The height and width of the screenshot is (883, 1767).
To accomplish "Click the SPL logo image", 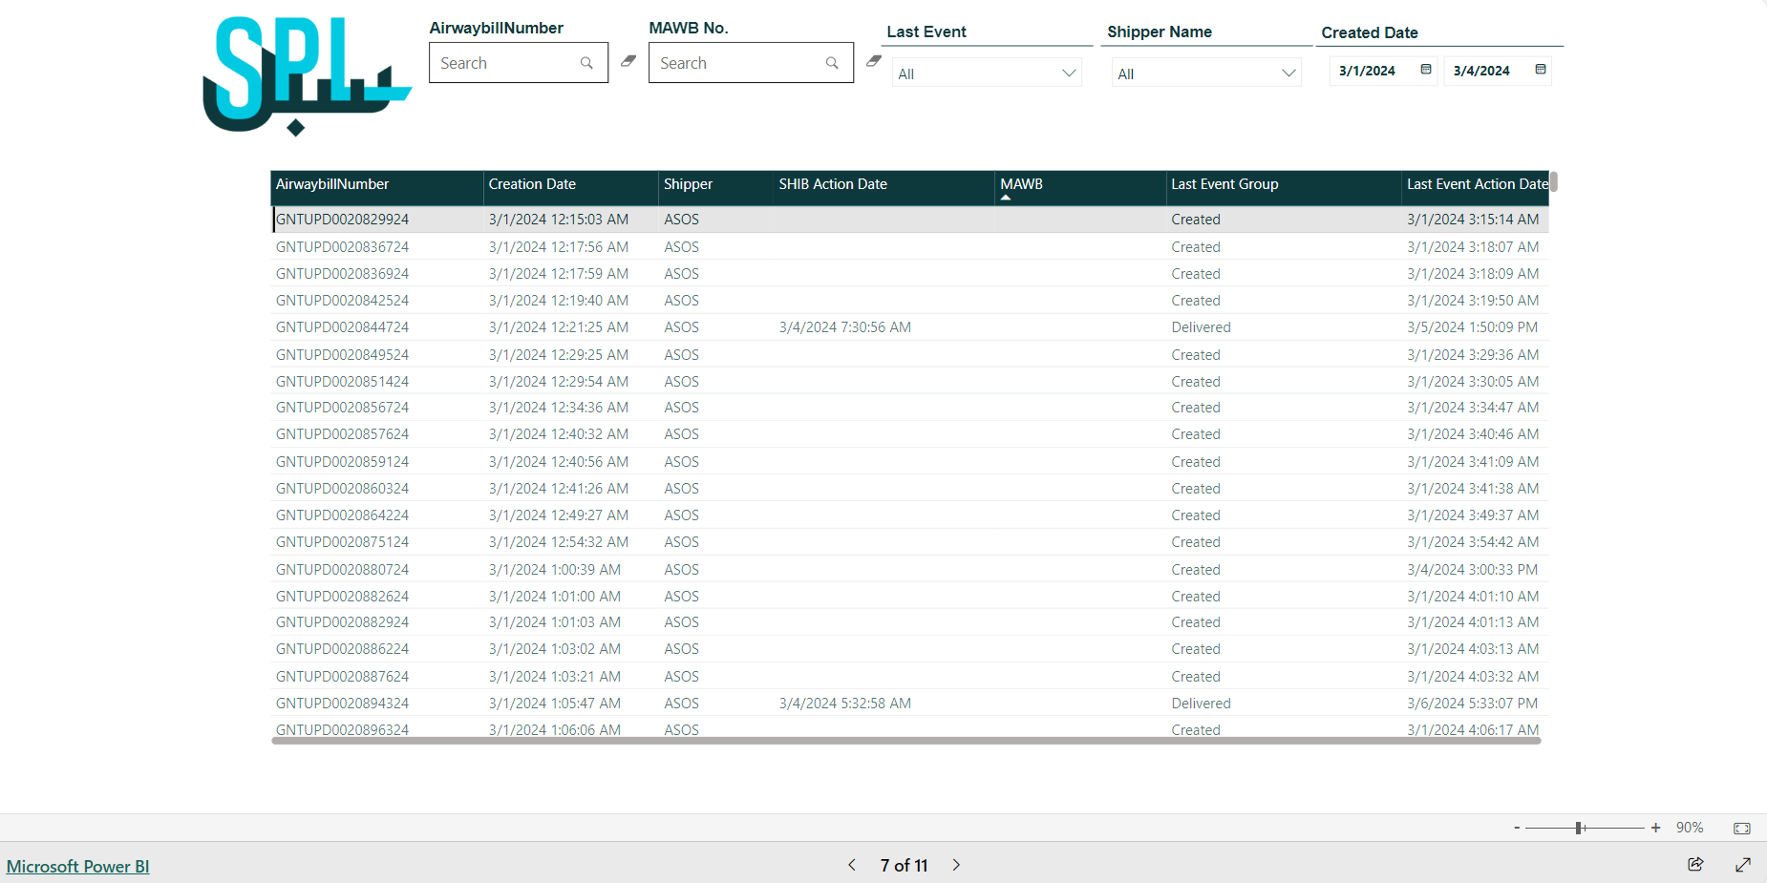I will [x=307, y=76].
